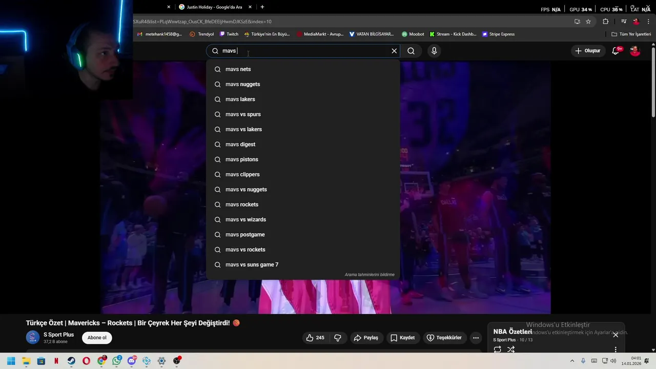656x369 pixels.
Task: Click the address bar URL
Action: (202, 22)
